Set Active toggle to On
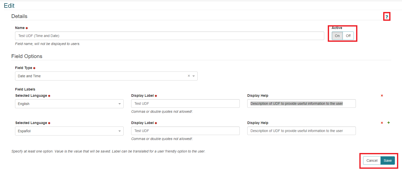The image size is (402, 170). tap(337, 36)
